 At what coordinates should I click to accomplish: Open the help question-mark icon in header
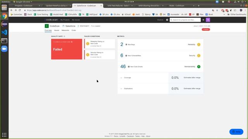[x=167, y=20]
